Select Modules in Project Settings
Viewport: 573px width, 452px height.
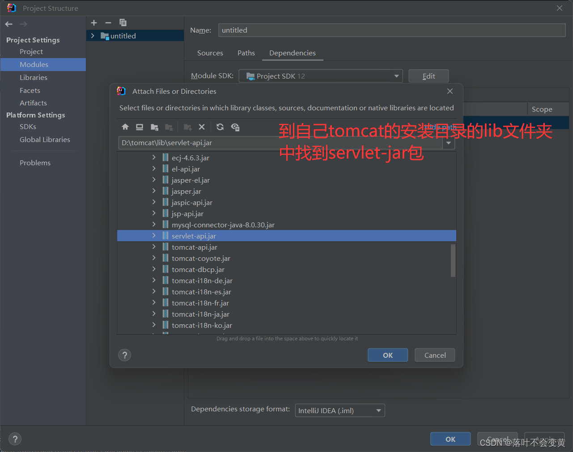click(43, 64)
